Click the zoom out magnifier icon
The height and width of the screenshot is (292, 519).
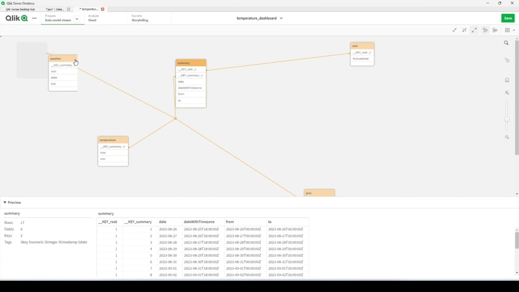[507, 137]
